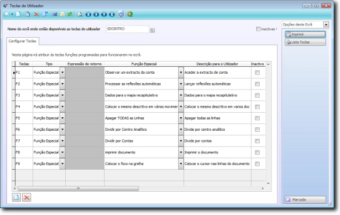The height and width of the screenshot is (215, 340).
Task: Tick Inactivo checkbox for F2 row
Action: click(257, 84)
